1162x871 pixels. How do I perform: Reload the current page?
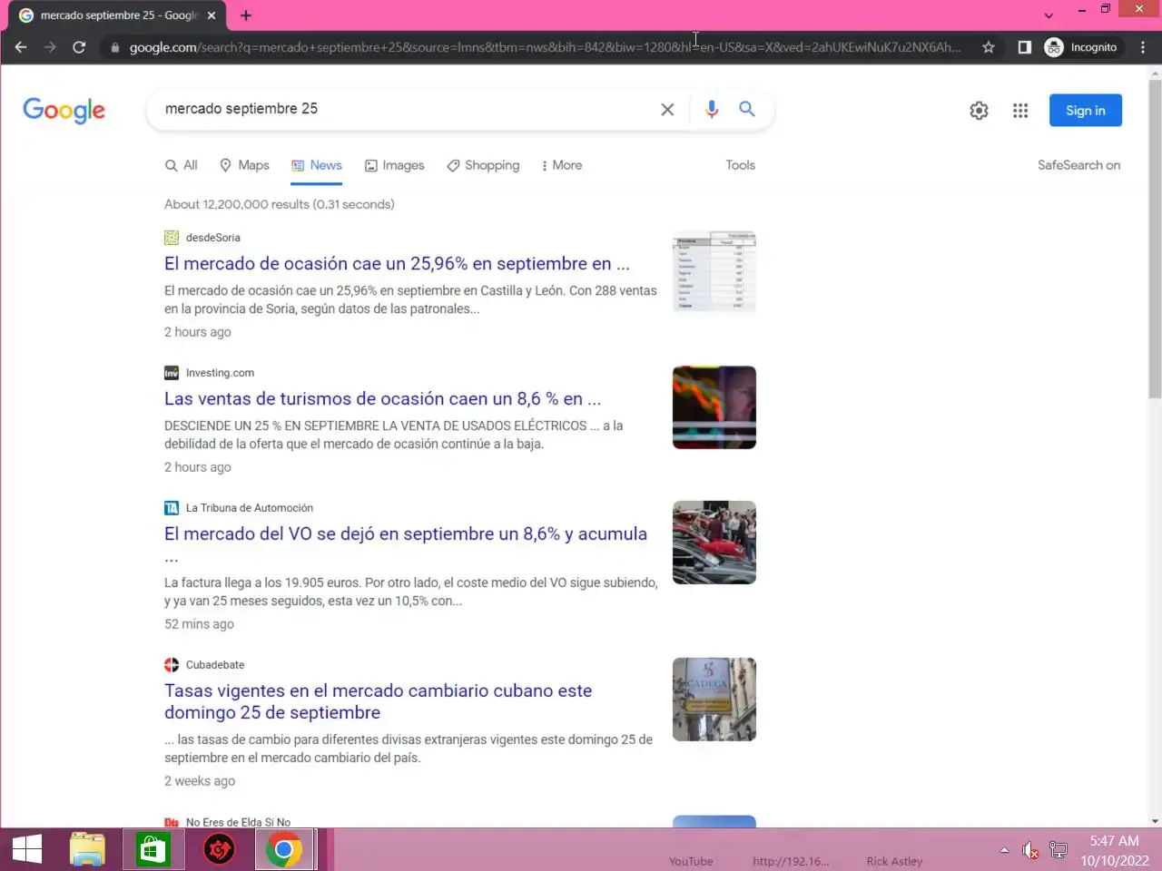tap(79, 47)
